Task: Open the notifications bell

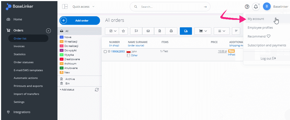Action: point(256,7)
